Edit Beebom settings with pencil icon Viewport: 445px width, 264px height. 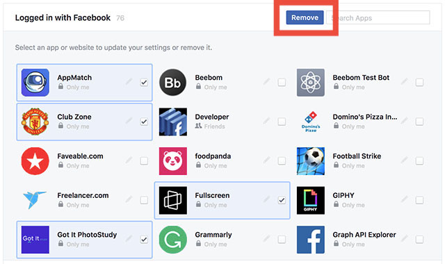click(x=266, y=82)
